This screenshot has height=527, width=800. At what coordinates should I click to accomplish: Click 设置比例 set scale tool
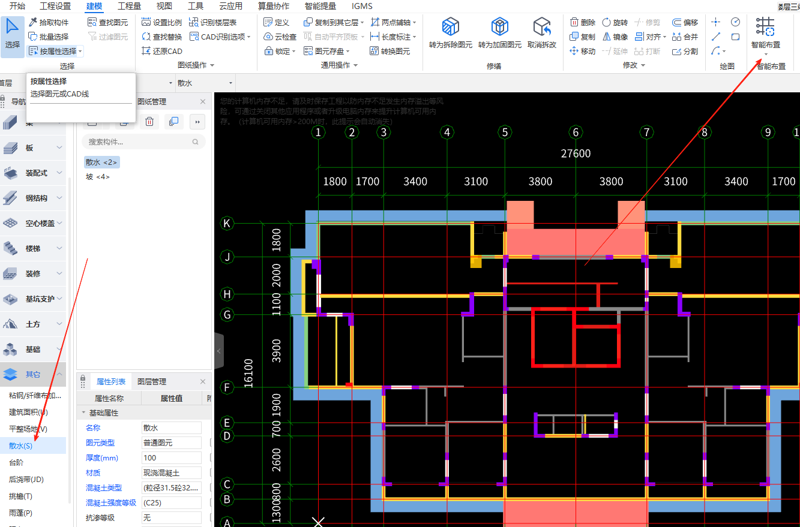(161, 22)
